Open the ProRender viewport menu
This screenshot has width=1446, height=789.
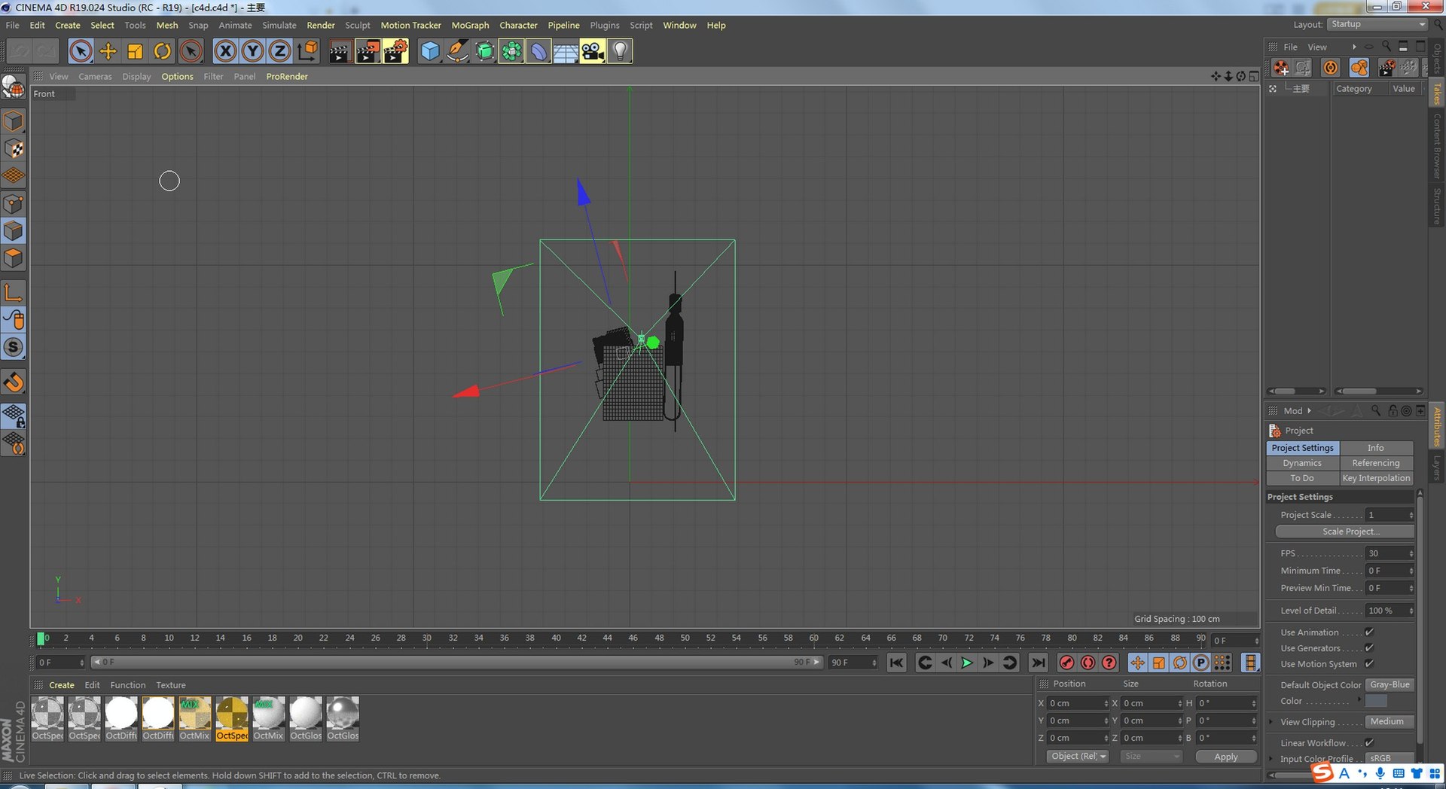(287, 76)
